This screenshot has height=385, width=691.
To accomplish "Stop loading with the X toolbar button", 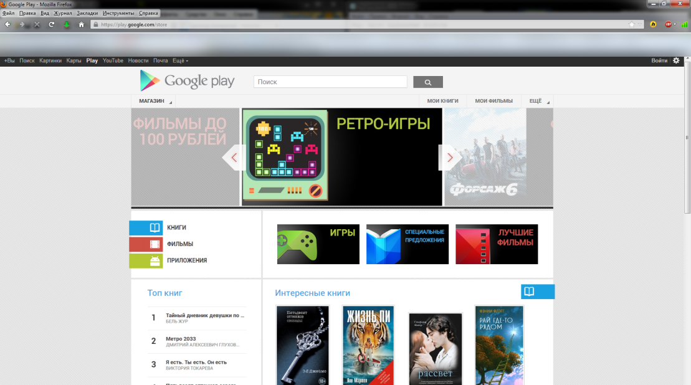I will click(x=37, y=25).
